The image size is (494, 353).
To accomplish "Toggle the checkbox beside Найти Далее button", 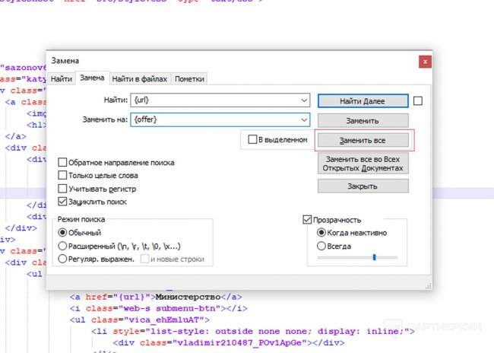I will pos(418,100).
